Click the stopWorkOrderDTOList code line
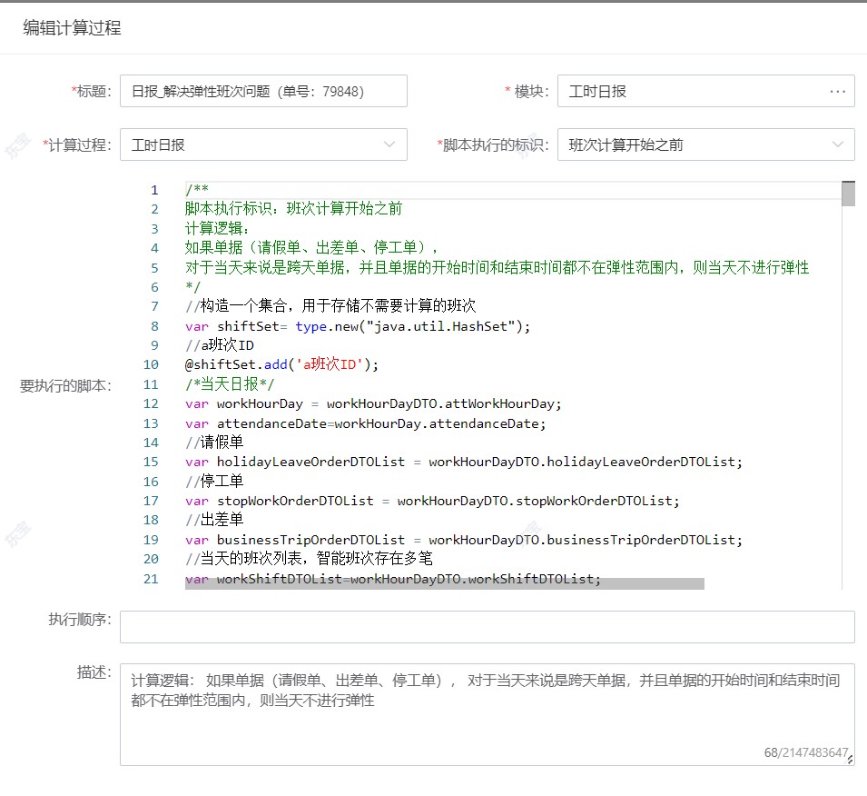The width and height of the screenshot is (867, 796). tap(431, 501)
